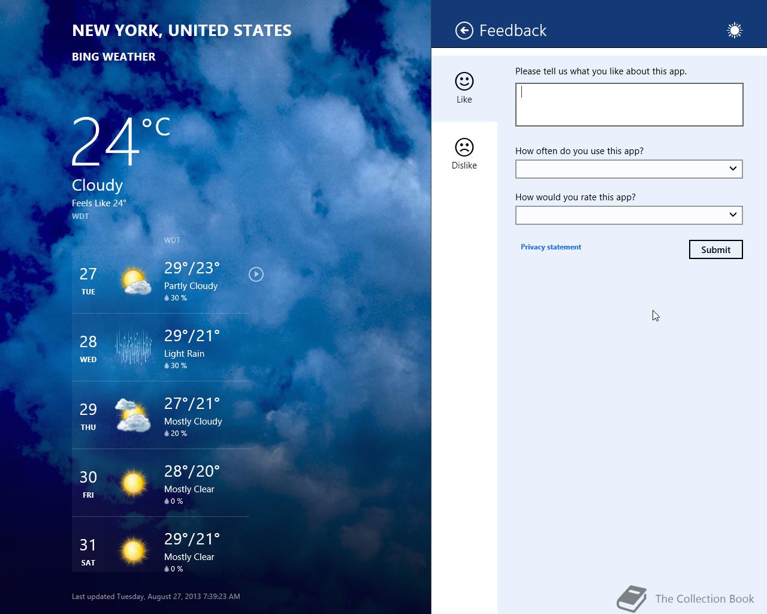This screenshot has width=767, height=614.
Task: Click the Last updated timestamp
Action: [156, 597]
